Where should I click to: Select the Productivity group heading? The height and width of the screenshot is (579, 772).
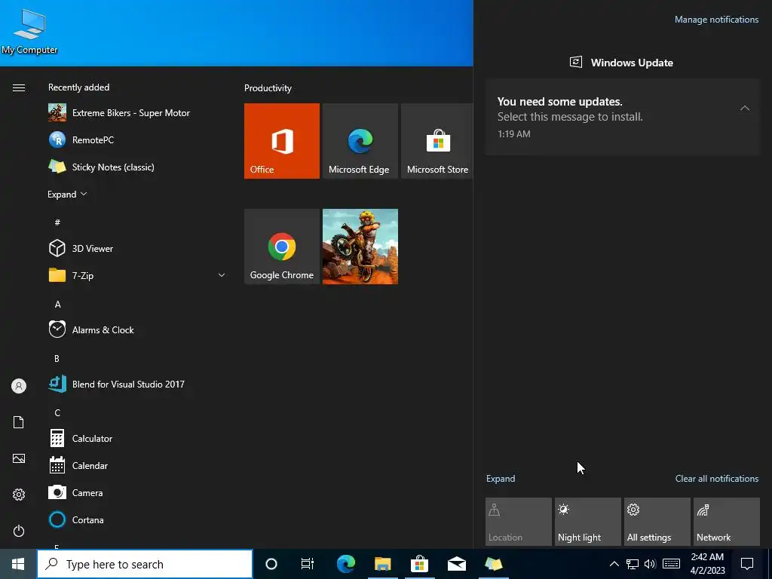[268, 88]
